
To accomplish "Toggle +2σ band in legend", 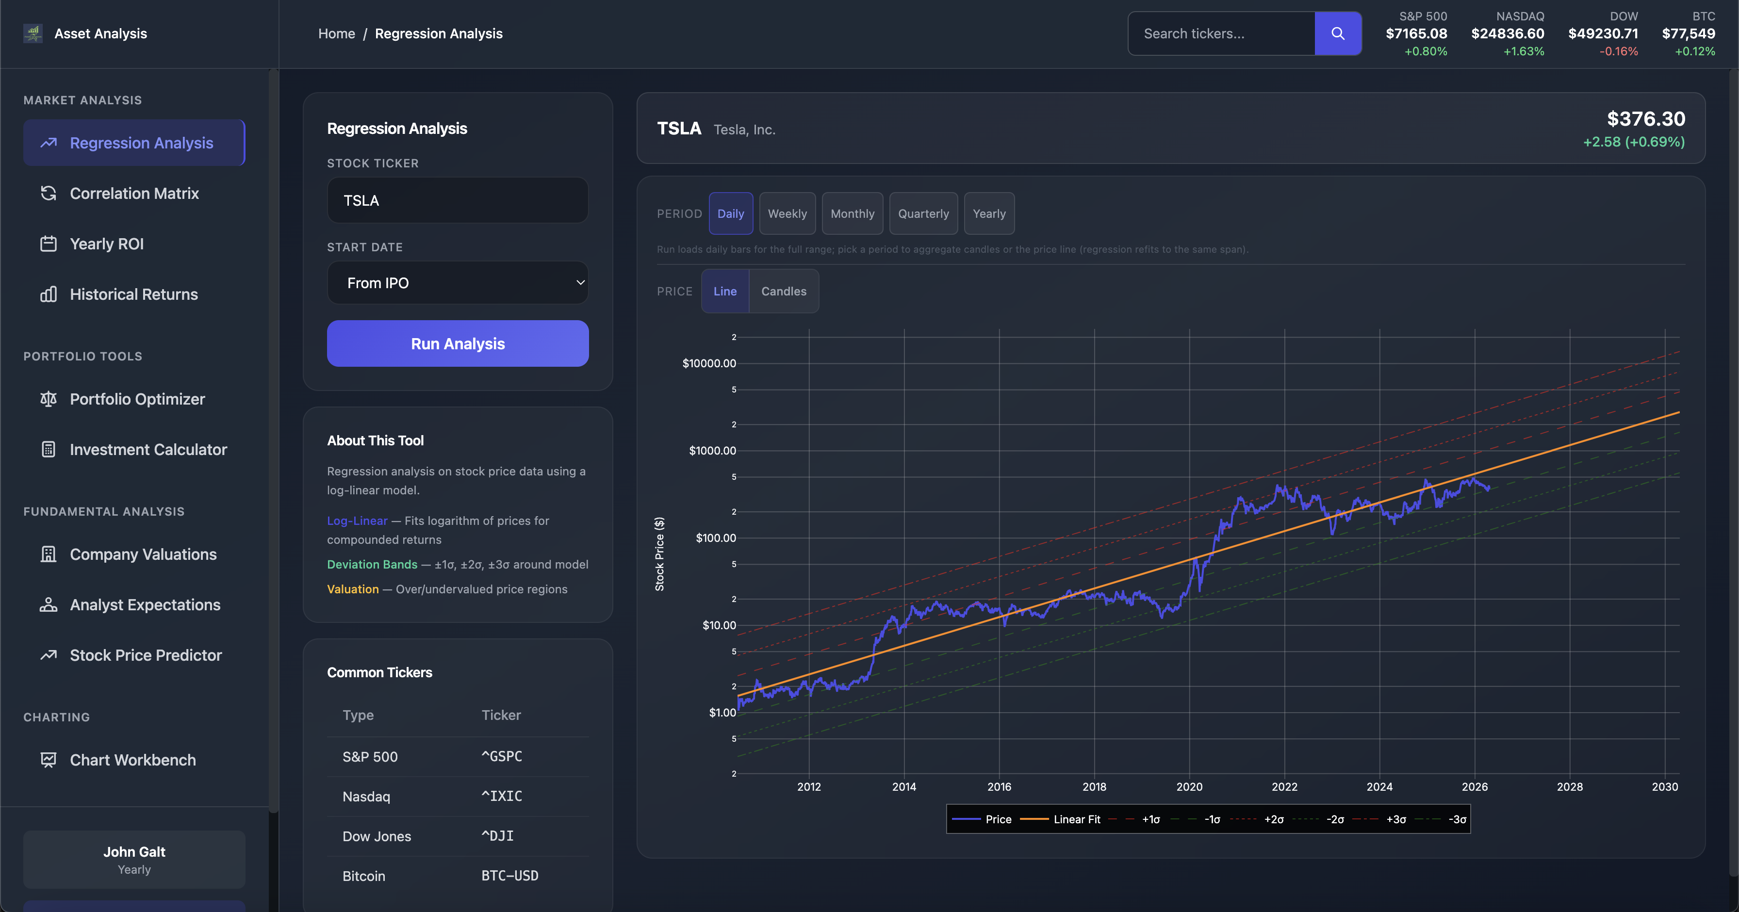I will tap(1257, 819).
